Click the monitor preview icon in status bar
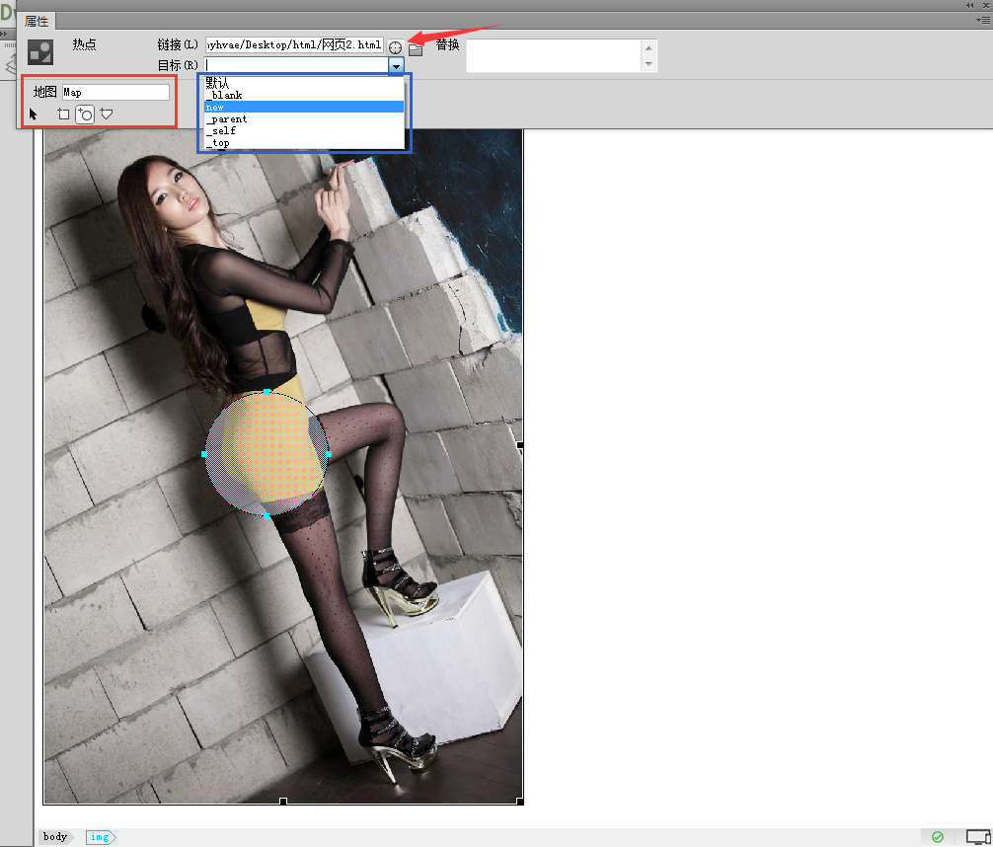Viewport: 993px width, 847px height. pyautogui.click(x=977, y=836)
